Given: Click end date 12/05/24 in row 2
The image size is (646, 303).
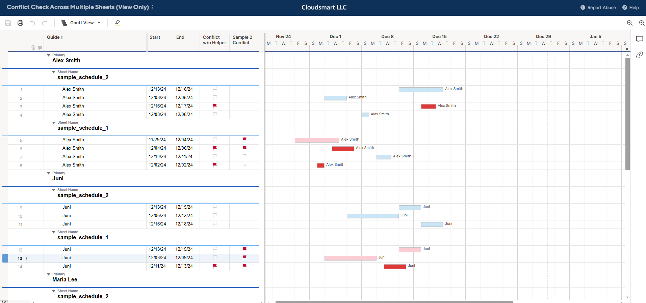Looking at the screenshot, I should (184, 98).
